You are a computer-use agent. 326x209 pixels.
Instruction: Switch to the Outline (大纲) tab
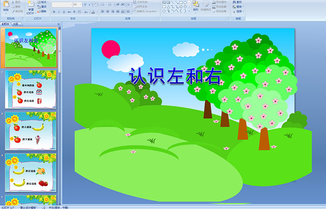[15, 24]
